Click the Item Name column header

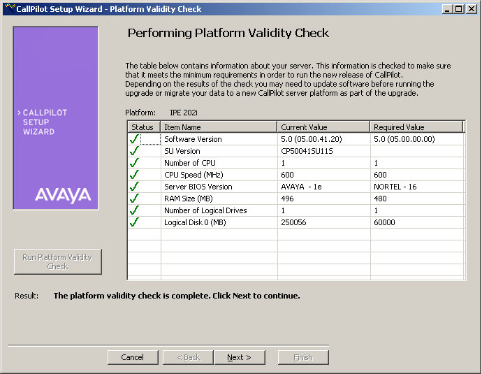(219, 127)
